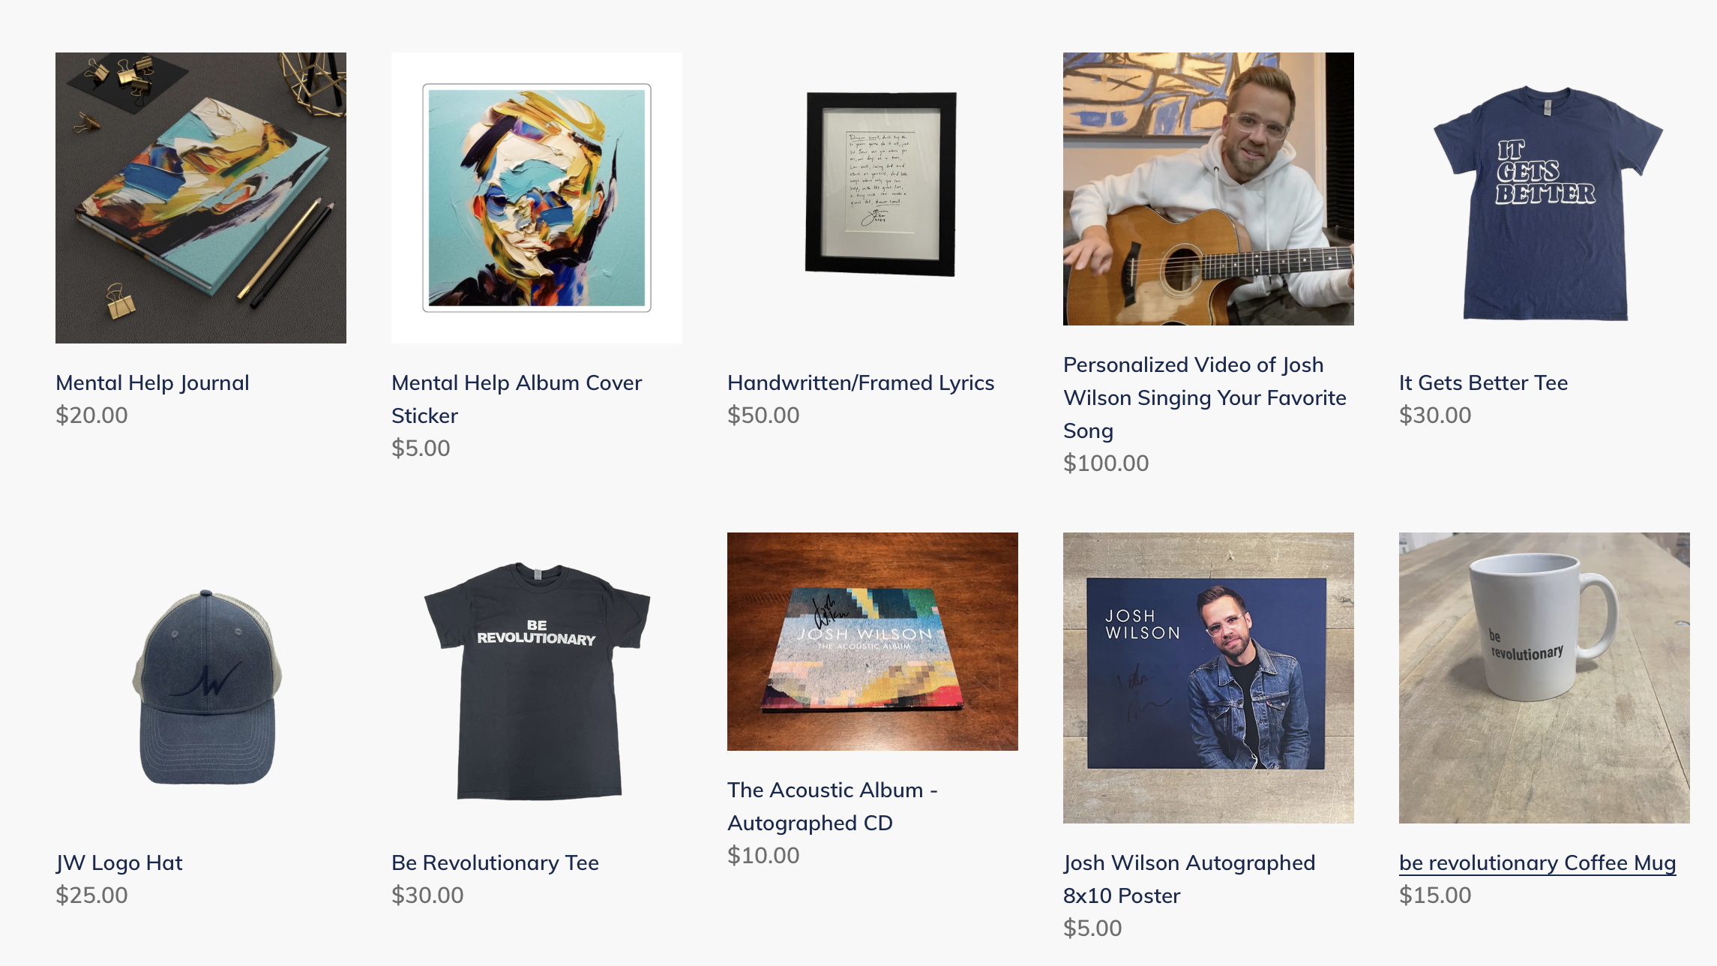Open Personalized Video of Josh Wilson link
1717x966 pixels.
click(1205, 397)
